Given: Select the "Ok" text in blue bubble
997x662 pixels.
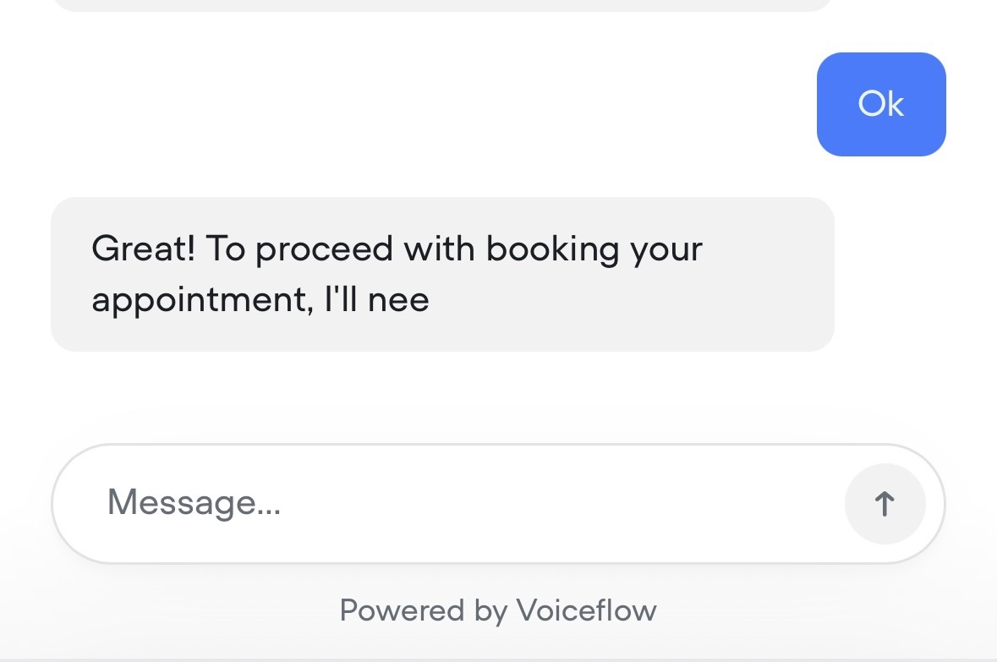Looking at the screenshot, I should point(881,104).
